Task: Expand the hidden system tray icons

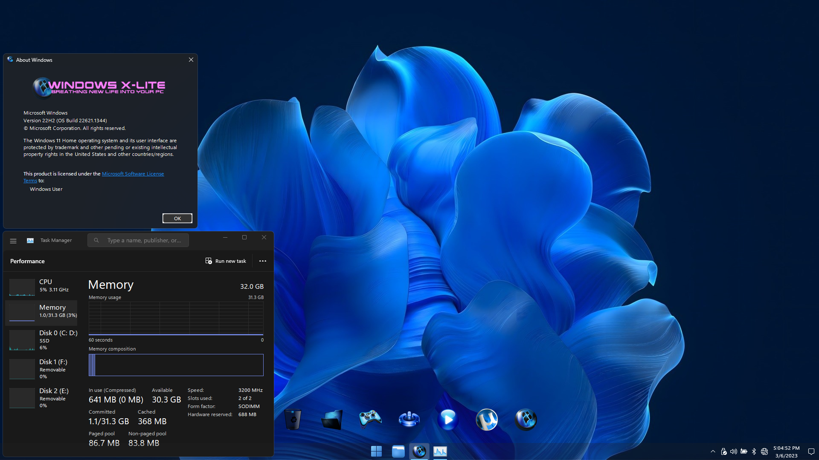Action: (713, 451)
